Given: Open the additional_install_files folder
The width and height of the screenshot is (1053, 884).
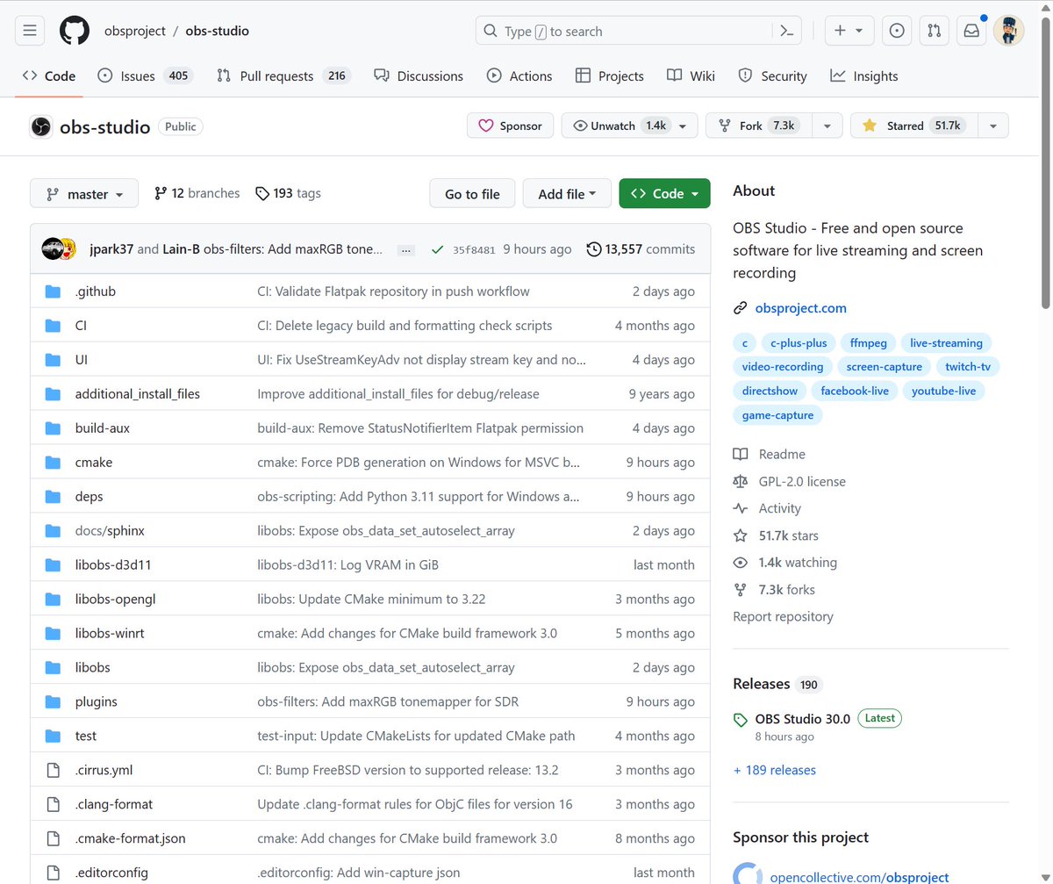Looking at the screenshot, I should (138, 394).
